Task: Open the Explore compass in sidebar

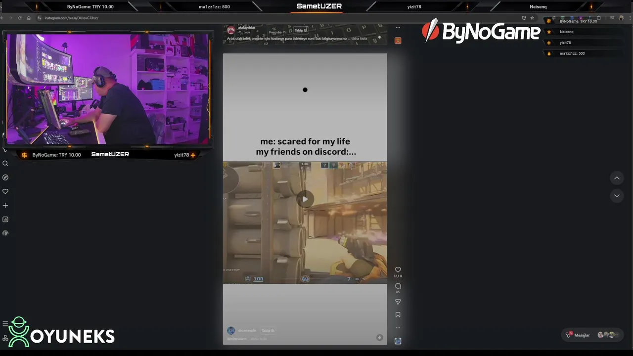Action: (5, 178)
